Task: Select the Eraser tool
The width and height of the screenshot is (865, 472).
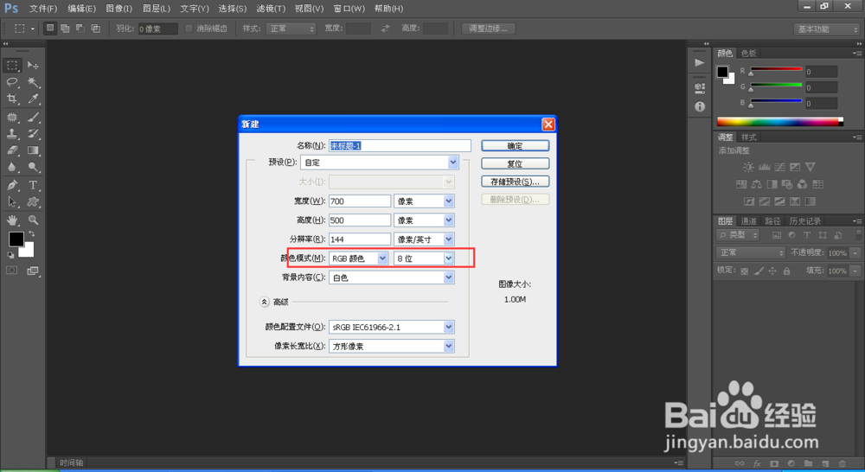Action: (12, 150)
